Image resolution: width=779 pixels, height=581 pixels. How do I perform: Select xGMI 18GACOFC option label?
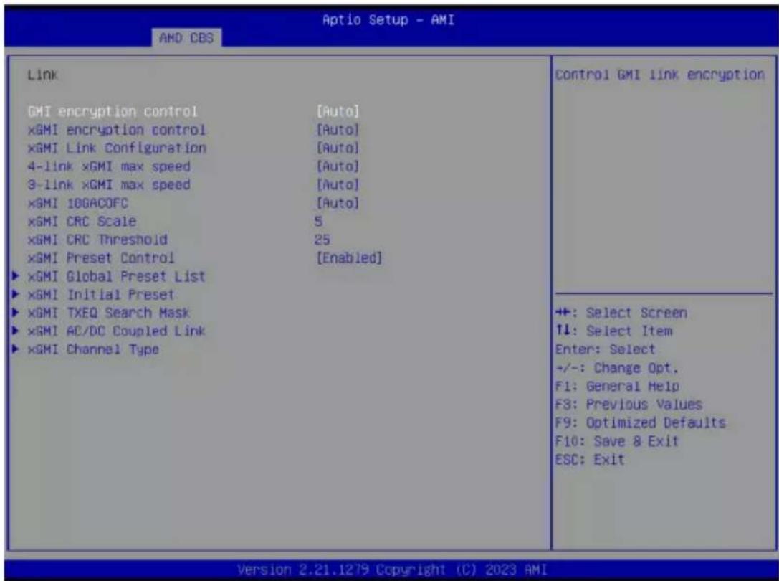[77, 203]
